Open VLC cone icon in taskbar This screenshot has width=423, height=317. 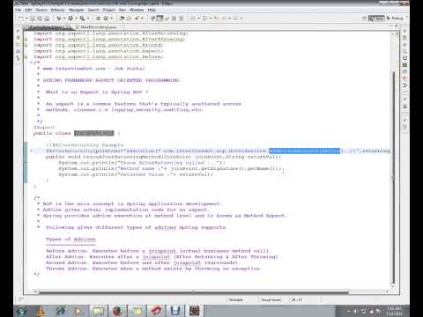tap(41, 311)
